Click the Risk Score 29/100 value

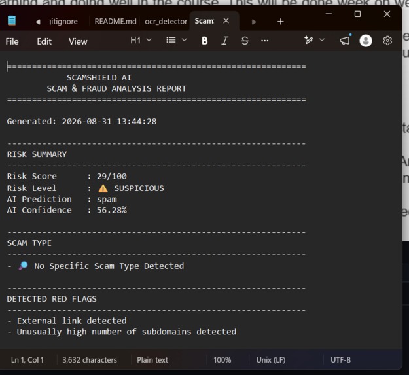[x=112, y=176]
